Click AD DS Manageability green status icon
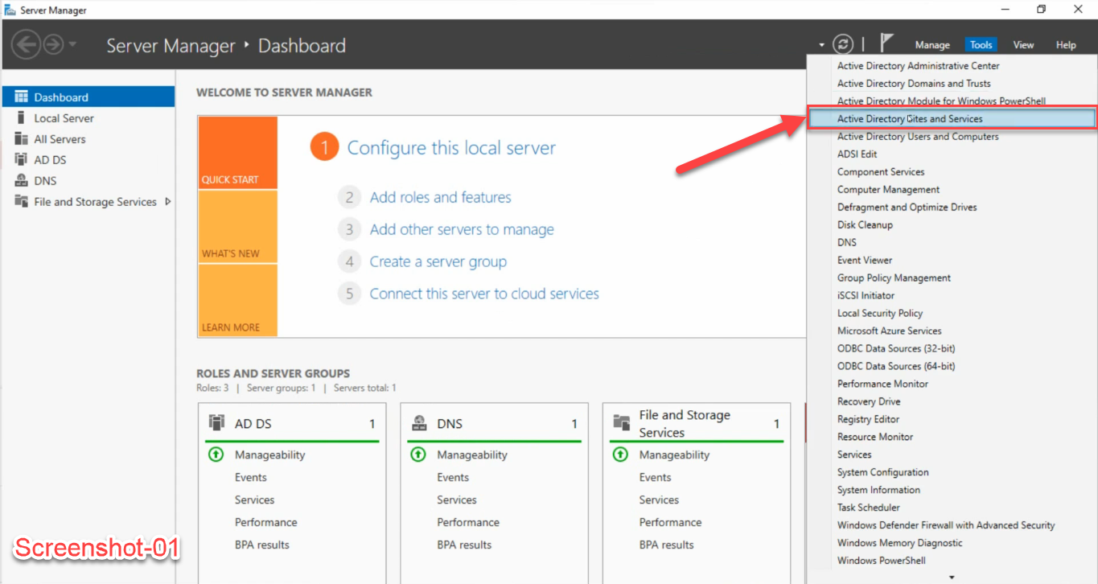1098x584 pixels. (x=216, y=454)
